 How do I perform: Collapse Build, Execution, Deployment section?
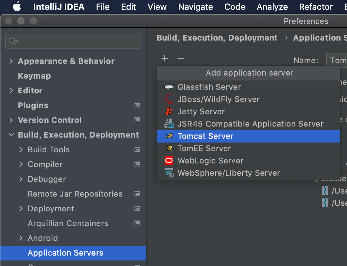point(11,135)
